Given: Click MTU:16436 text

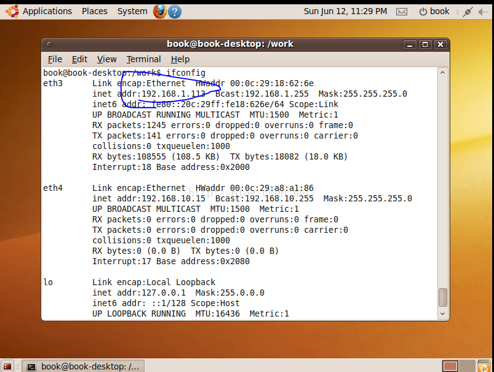Looking at the screenshot, I should click(x=218, y=313).
